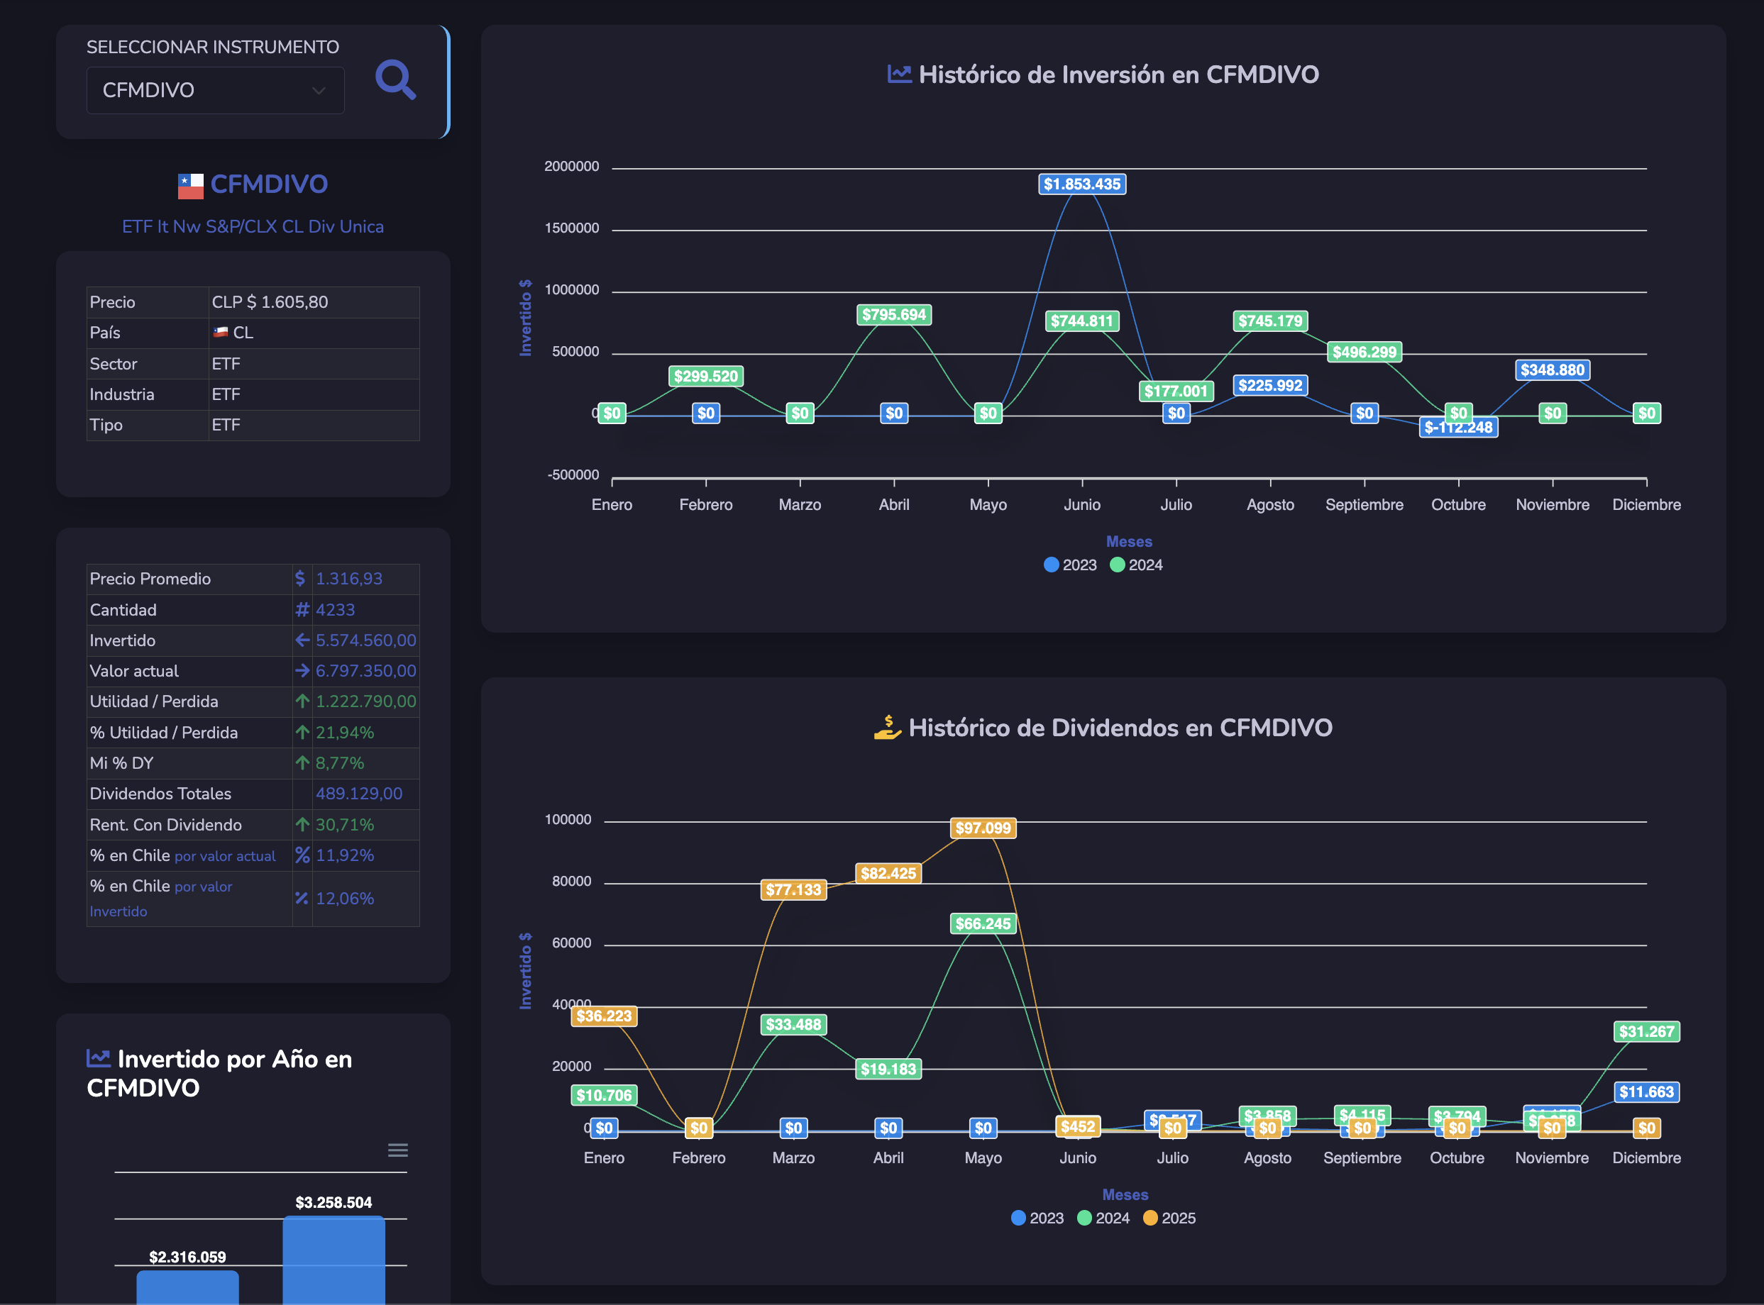The height and width of the screenshot is (1305, 1764).
Task: Click the CFMDIVO ticker heading
Action: pos(269,184)
